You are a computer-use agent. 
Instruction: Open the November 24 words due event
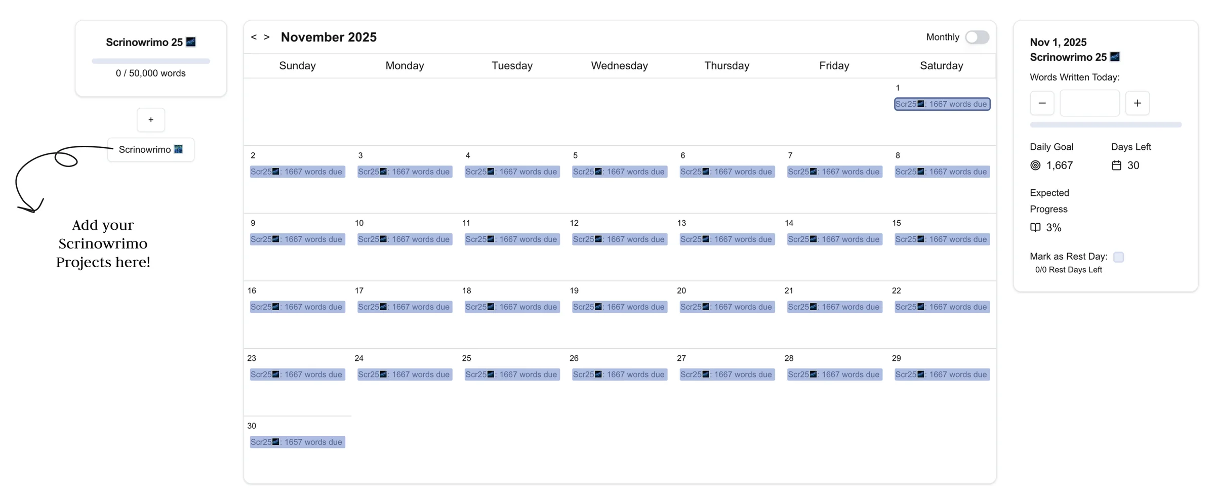(x=404, y=375)
